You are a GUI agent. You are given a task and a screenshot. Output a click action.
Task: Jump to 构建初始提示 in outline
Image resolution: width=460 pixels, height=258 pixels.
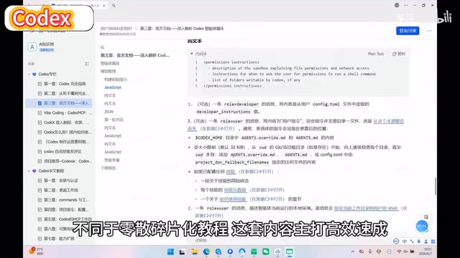click(x=116, y=80)
